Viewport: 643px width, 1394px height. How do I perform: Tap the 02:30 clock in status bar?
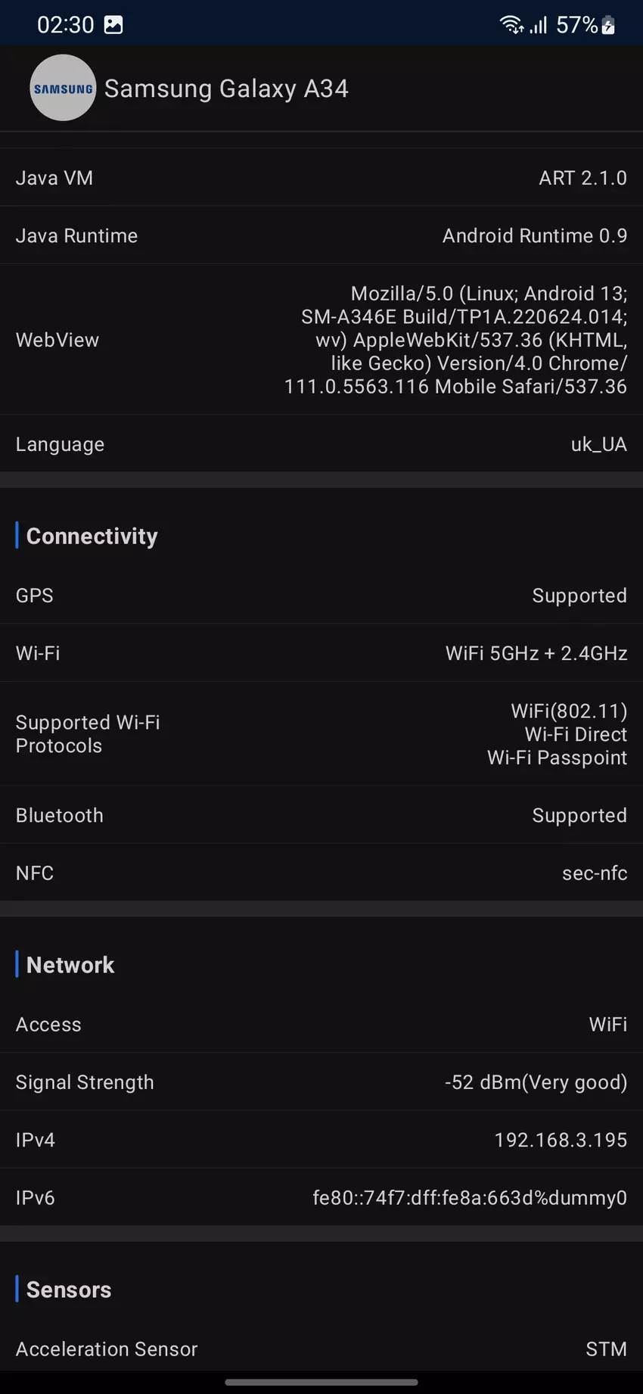coord(65,25)
